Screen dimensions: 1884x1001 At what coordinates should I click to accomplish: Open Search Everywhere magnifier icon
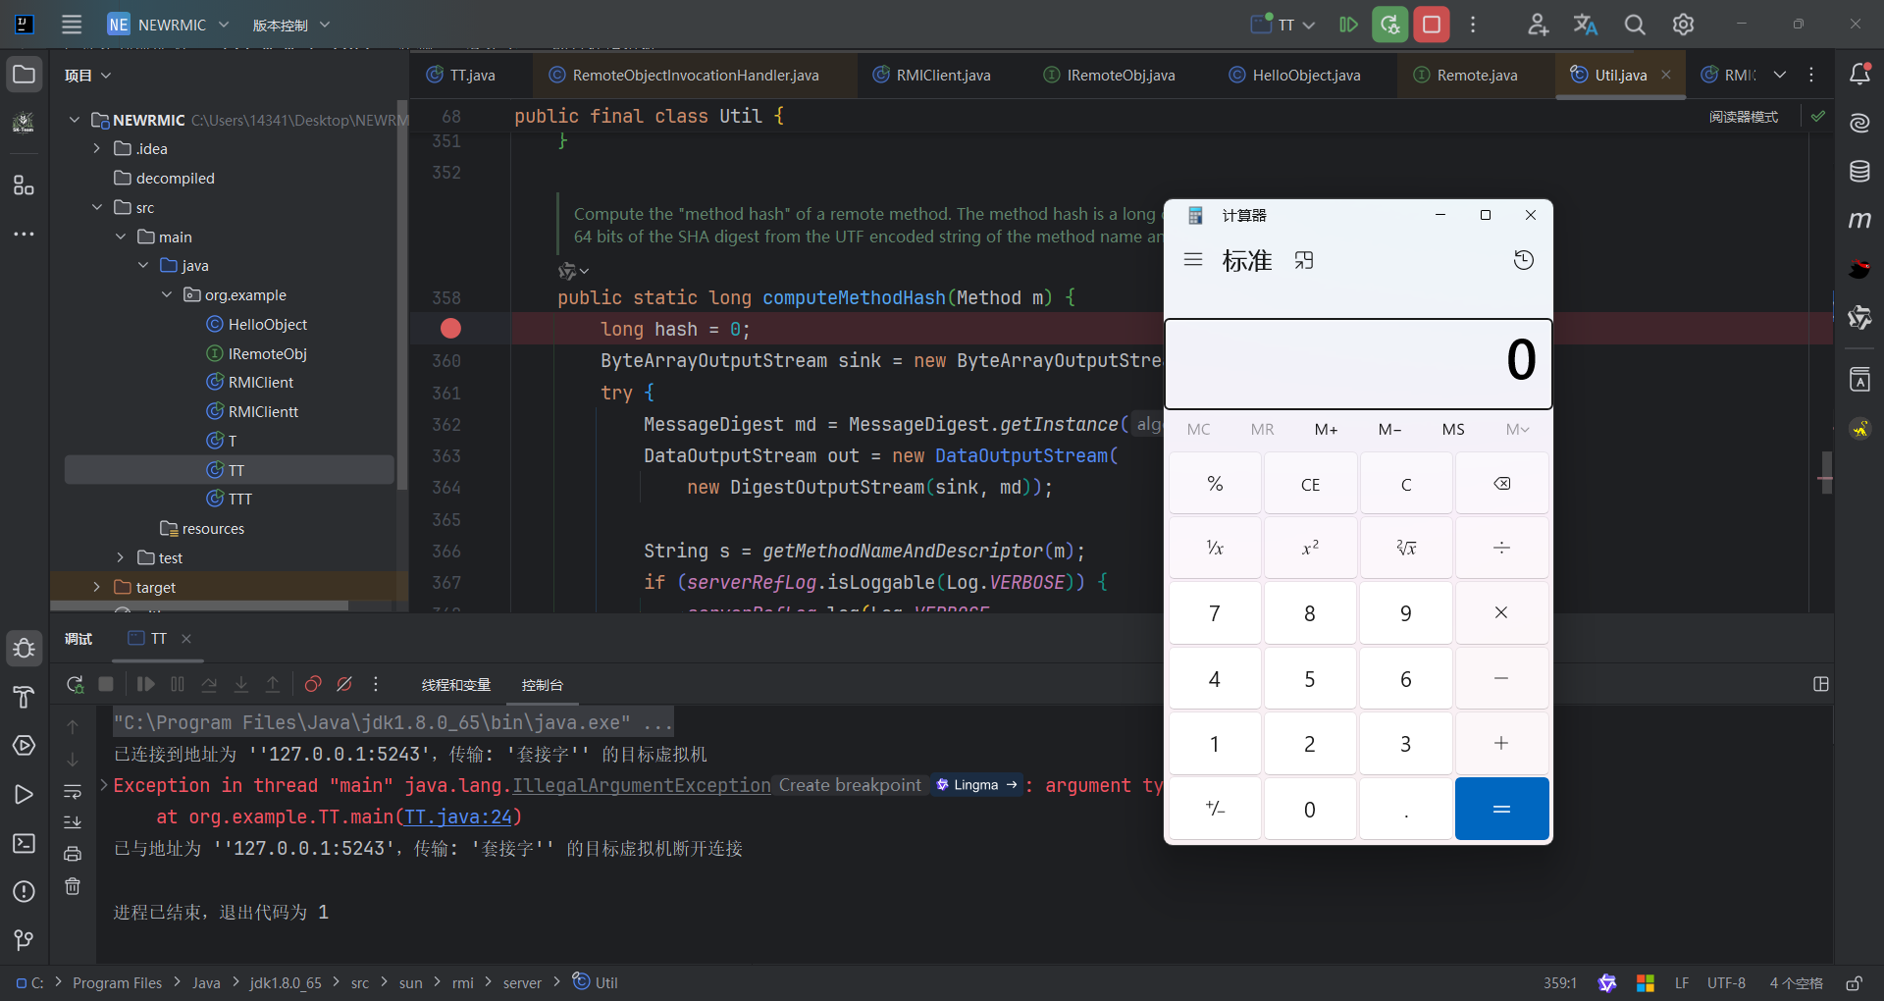pyautogui.click(x=1635, y=25)
